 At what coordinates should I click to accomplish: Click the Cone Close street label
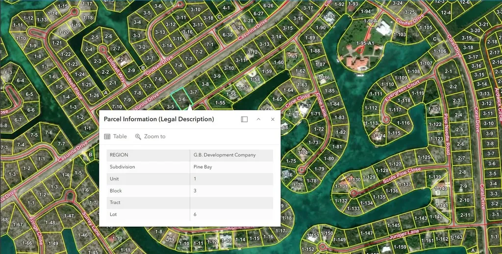(x=298, y=101)
